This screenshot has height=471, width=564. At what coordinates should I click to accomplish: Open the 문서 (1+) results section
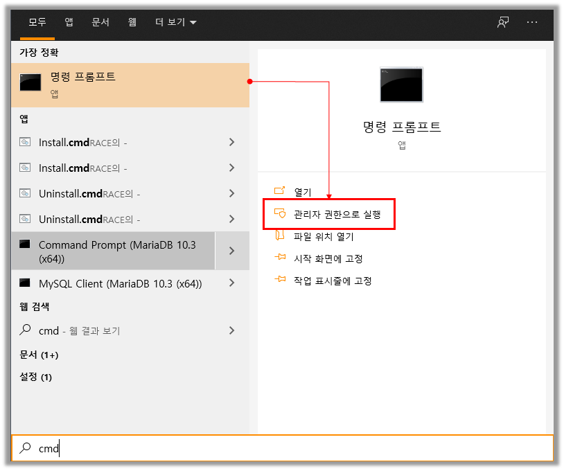39,355
